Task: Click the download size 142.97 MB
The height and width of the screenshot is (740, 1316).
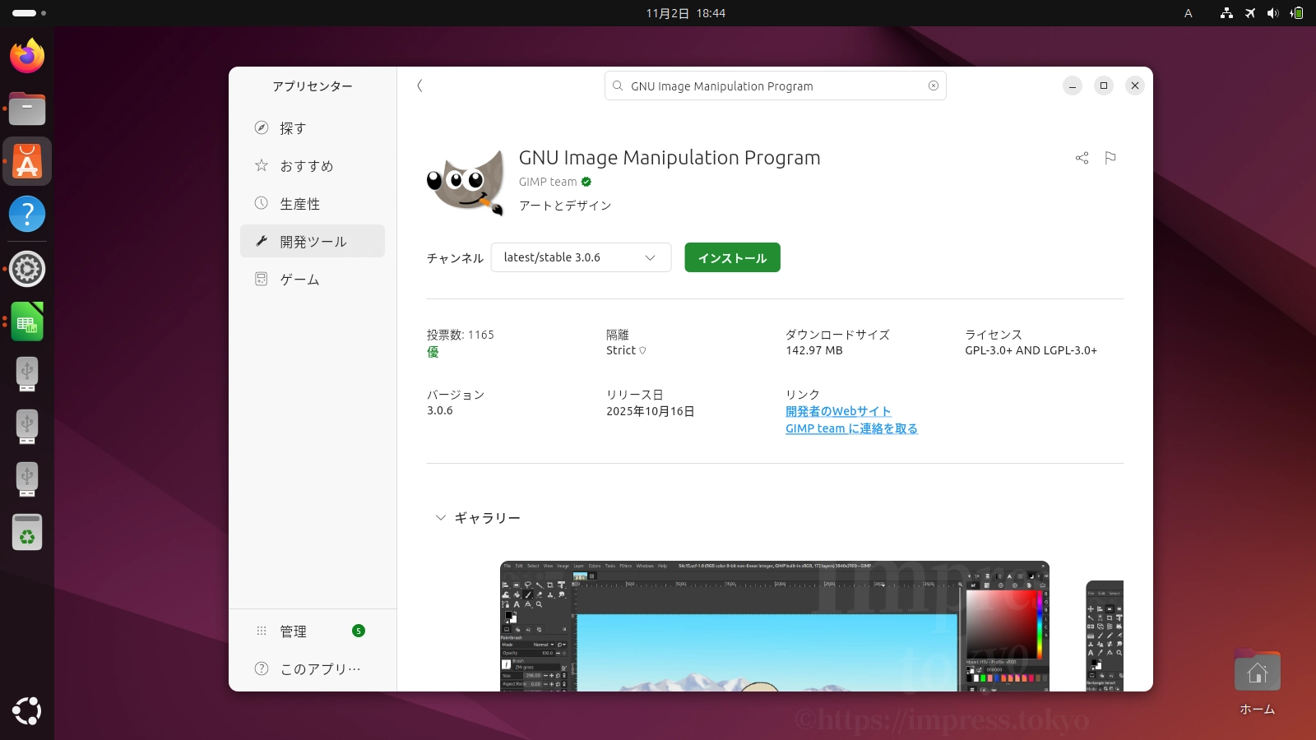Action: 814,350
